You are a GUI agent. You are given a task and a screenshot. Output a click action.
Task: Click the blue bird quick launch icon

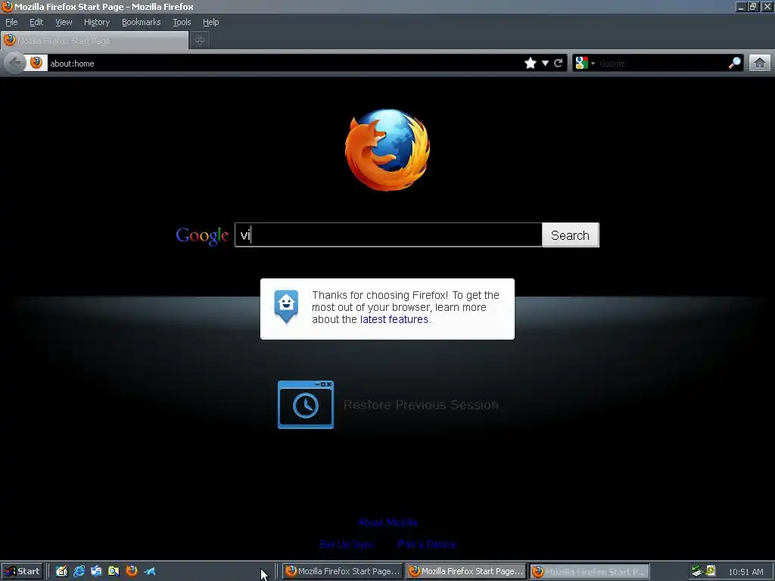tap(150, 571)
